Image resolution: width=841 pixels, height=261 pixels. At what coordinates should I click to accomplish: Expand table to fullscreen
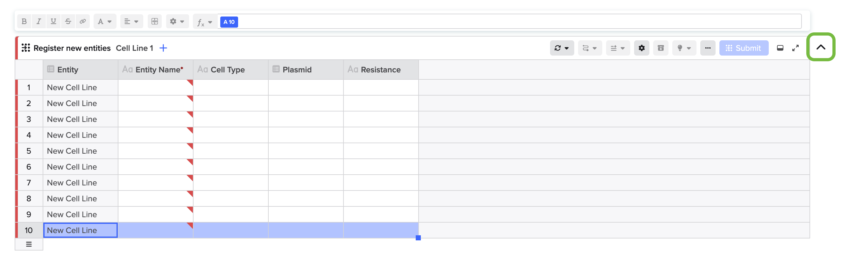click(795, 48)
